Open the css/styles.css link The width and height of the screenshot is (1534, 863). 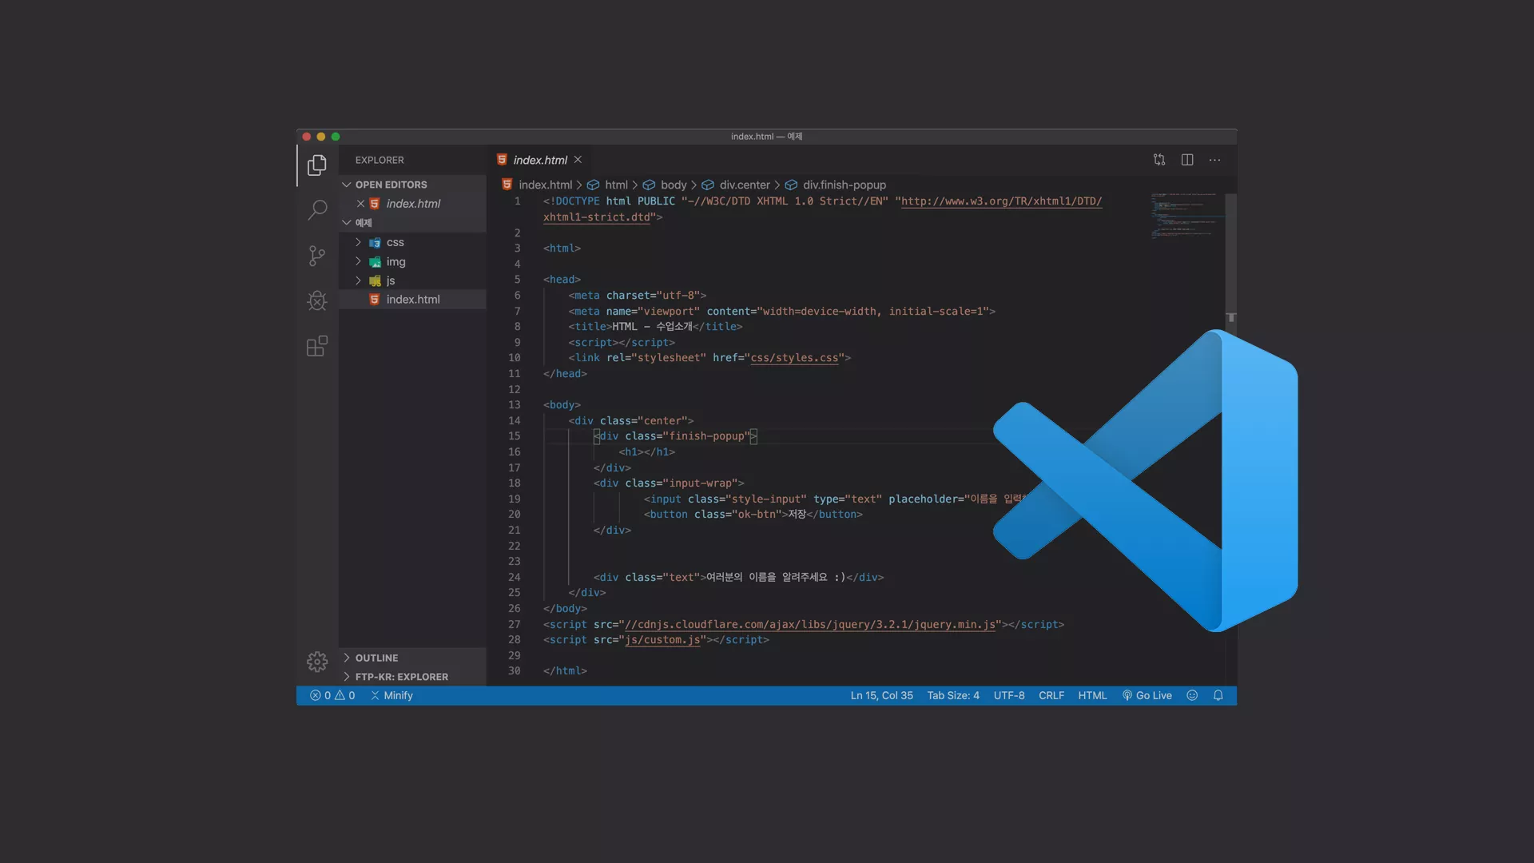coord(794,358)
